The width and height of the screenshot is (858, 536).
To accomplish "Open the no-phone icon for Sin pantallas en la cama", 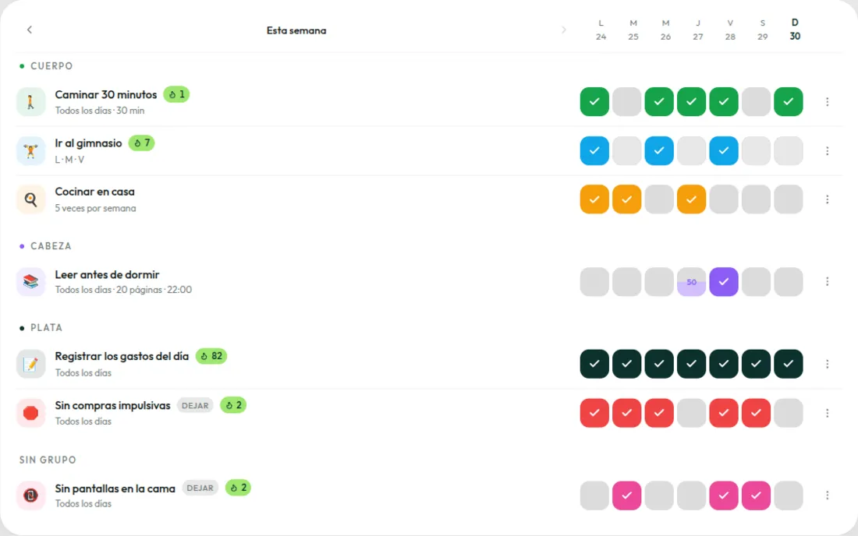I will (30, 495).
